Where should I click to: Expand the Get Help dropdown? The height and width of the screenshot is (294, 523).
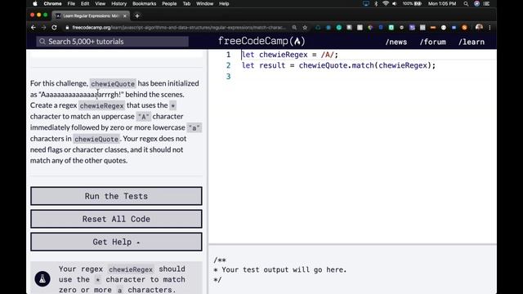click(116, 242)
